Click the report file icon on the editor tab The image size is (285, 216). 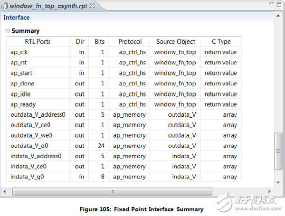pos(5,5)
